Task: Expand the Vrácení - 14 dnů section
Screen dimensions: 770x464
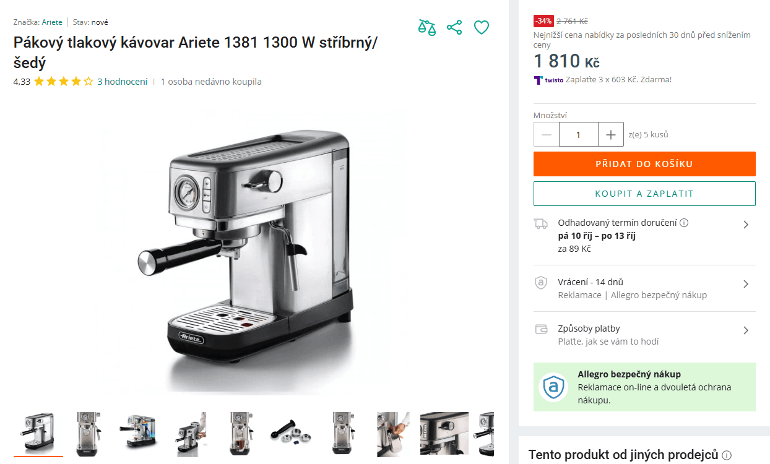Action: pyautogui.click(x=644, y=288)
